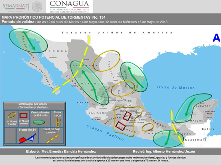Click the COLIMA state label
Image resolution: width=221 pixels, height=165 pixels.
(x=96, y=120)
